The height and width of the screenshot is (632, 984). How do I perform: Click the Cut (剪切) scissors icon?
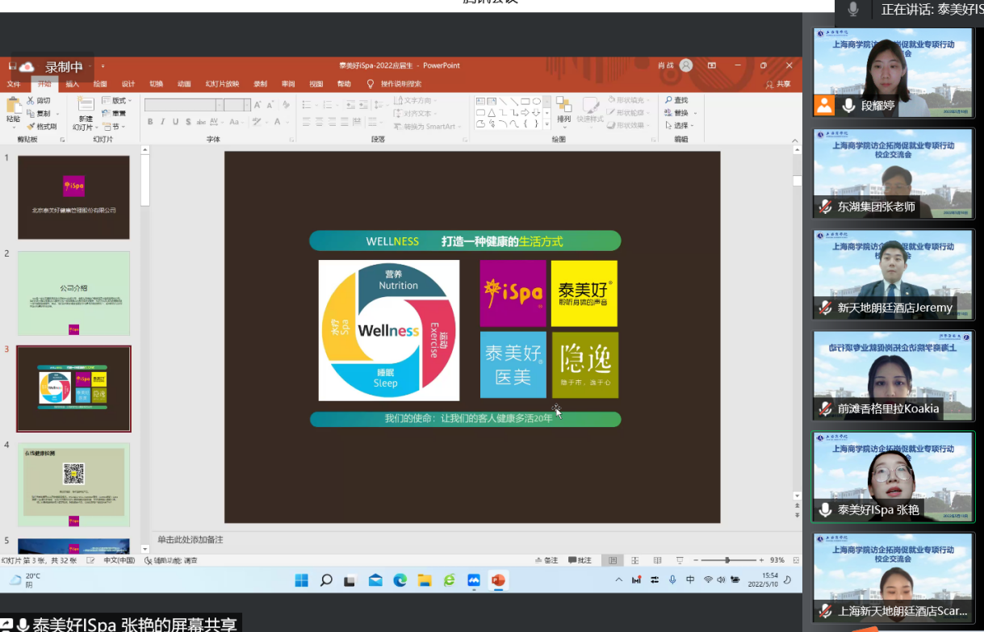point(31,101)
